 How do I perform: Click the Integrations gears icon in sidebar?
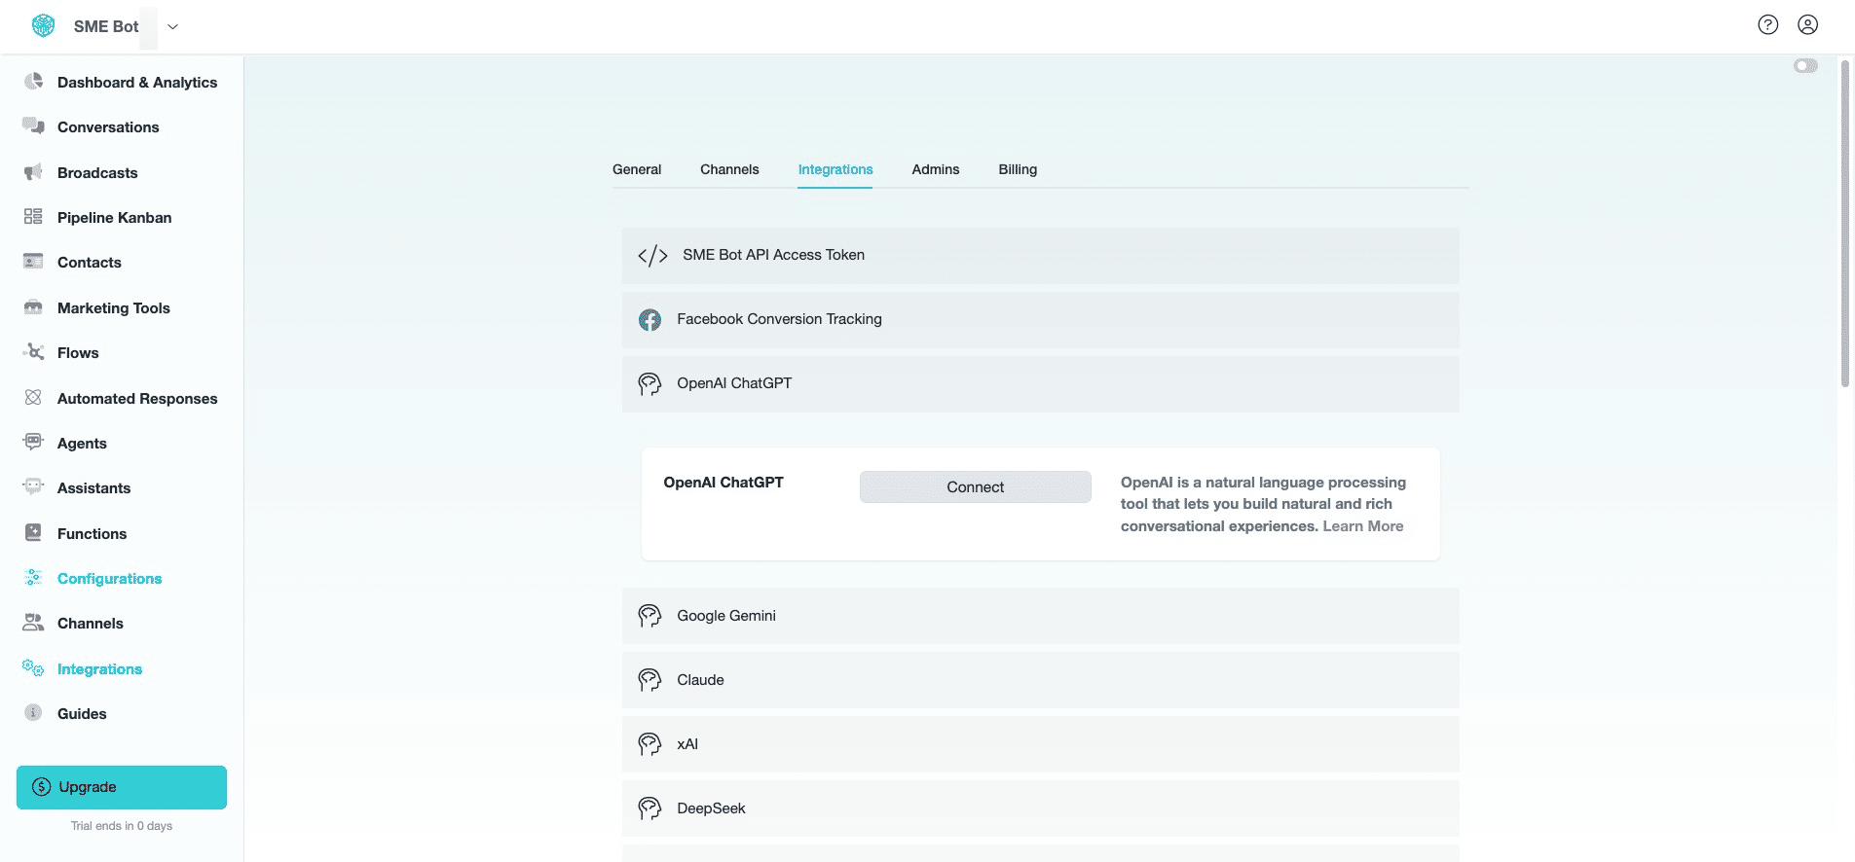(34, 668)
